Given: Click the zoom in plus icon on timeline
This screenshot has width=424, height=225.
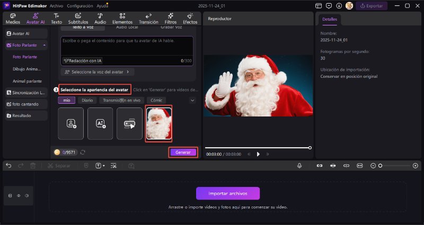Looking at the screenshot, I should (416, 166).
